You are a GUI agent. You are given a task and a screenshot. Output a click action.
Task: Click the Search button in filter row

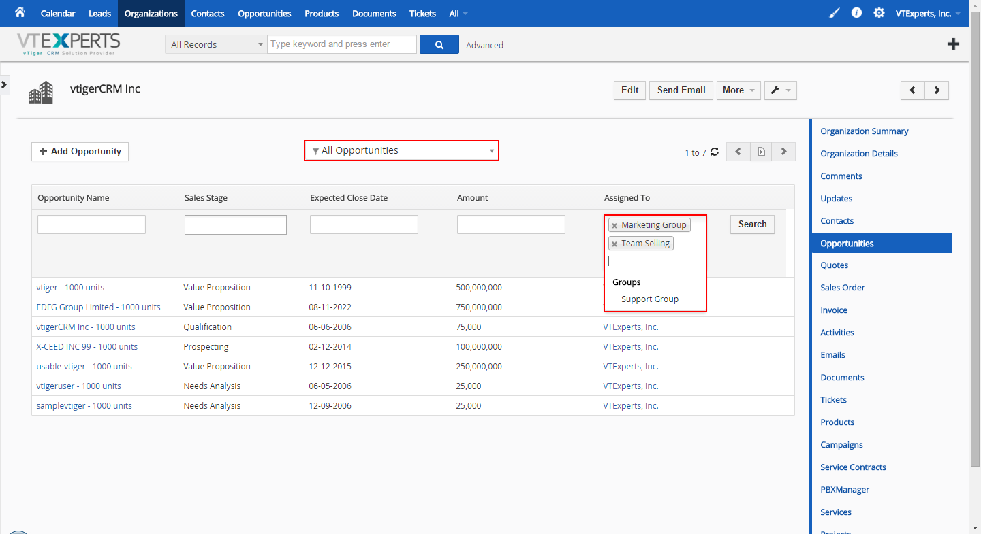click(x=752, y=224)
